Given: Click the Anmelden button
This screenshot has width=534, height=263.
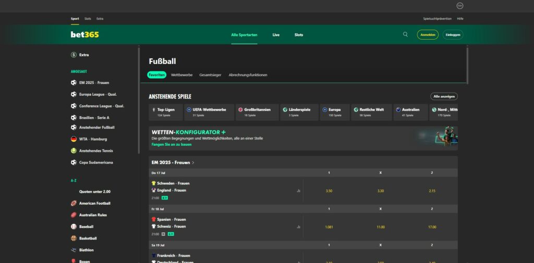Looking at the screenshot, I should coord(428,35).
